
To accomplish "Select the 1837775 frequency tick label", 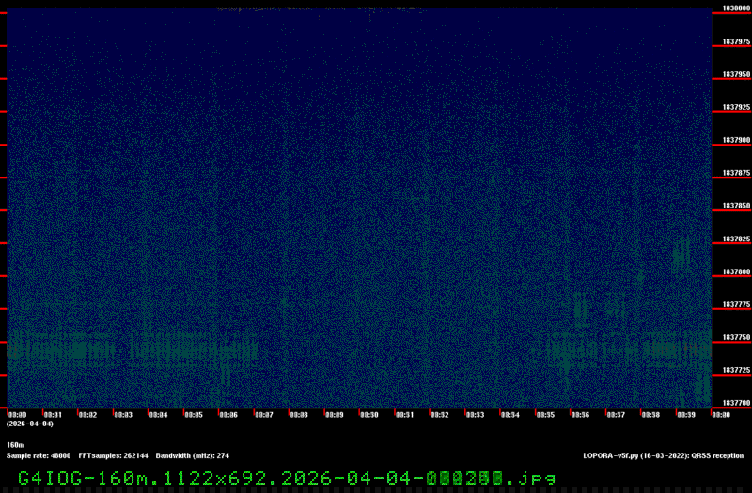I will coord(735,304).
